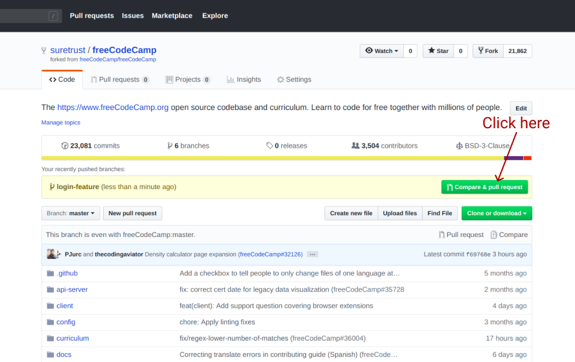575x362 pixels.
Task: Click the language bar red segment
Action: pyautogui.click(x=527, y=158)
